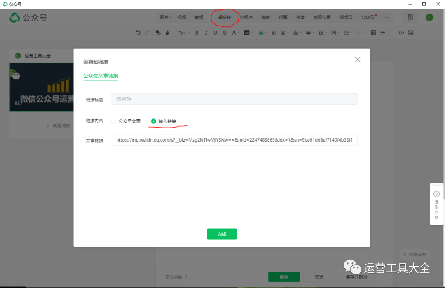The image size is (445, 288).
Task: Click the 视频号 insert menu item
Action: pyautogui.click(x=346, y=17)
